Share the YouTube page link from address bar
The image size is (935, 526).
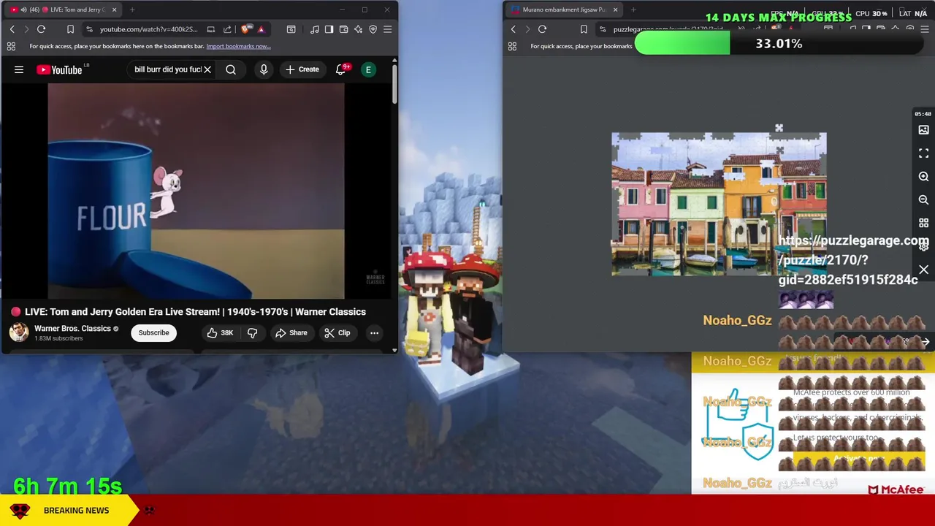(227, 29)
